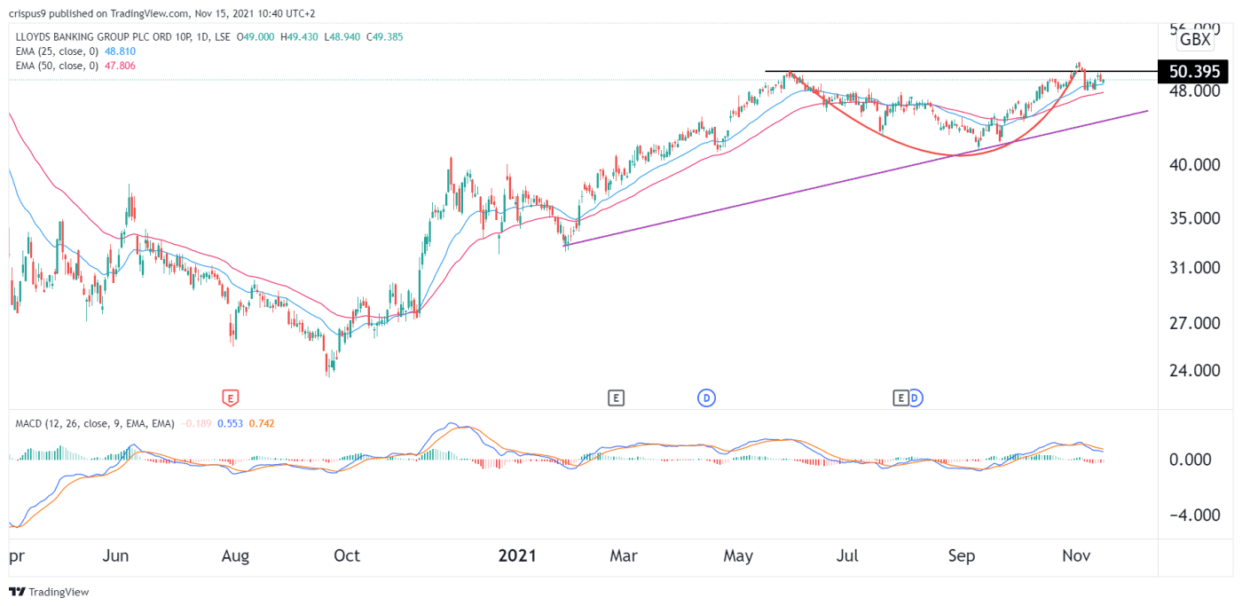1242x606 pixels.
Task: Click the dividend D marker near September
Action: [916, 398]
